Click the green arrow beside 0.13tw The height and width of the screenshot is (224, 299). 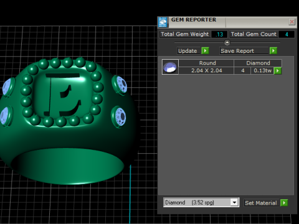pos(278,71)
